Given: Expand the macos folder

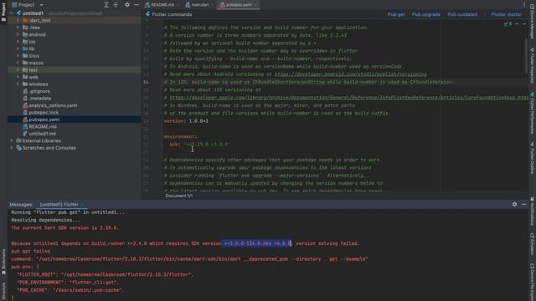Looking at the screenshot, I should [x=18, y=63].
